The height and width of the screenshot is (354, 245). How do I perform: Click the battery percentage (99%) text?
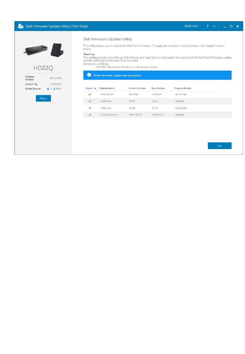[x=59, y=89]
